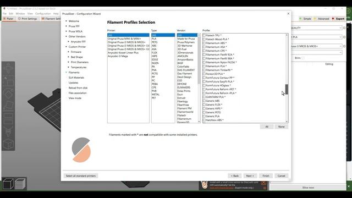Dismiss the notification with the X icon

(x=264, y=183)
